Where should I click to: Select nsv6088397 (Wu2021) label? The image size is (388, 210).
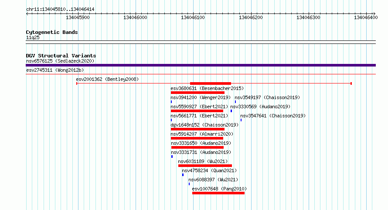213,180
